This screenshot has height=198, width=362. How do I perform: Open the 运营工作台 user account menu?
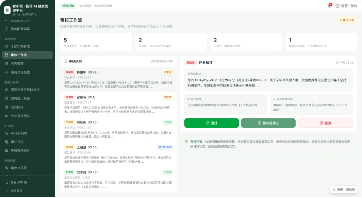pyautogui.click(x=346, y=6)
